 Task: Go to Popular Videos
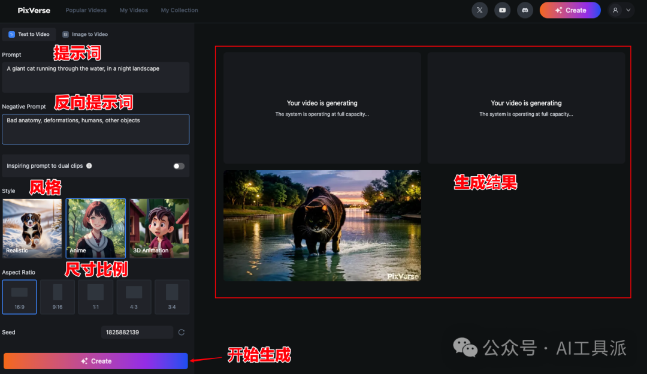86,10
